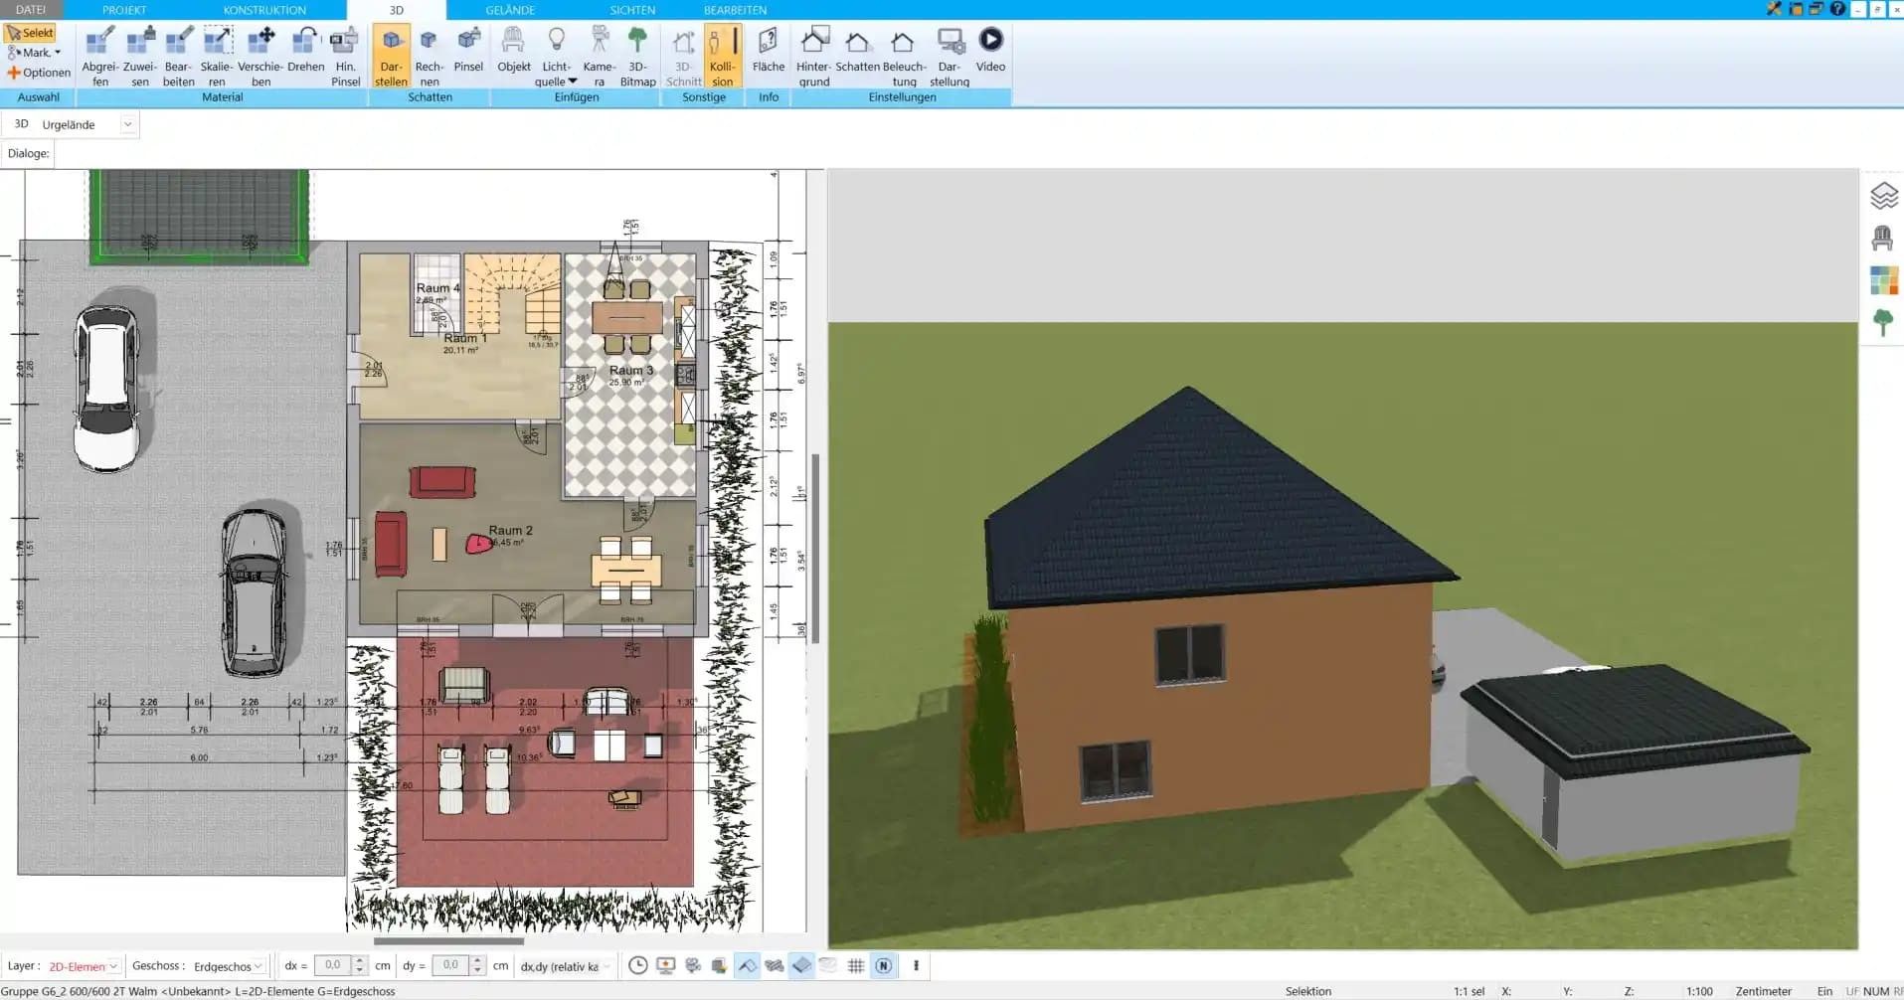Image resolution: width=1904 pixels, height=1000 pixels.
Task: Open the Geschoss Erdgeschoss dropdown
Action: coord(258,966)
